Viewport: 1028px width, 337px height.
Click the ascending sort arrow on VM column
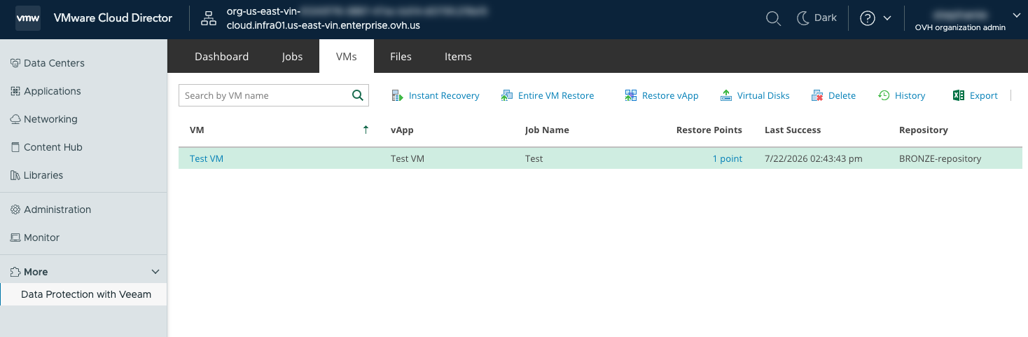pos(366,130)
